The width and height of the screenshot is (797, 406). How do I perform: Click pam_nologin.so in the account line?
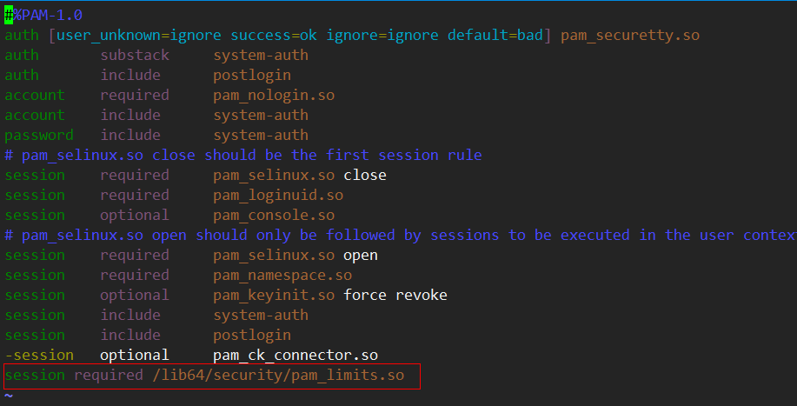pyautogui.click(x=274, y=96)
